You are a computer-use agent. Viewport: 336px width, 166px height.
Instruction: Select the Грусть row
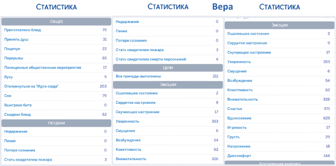[280, 137]
